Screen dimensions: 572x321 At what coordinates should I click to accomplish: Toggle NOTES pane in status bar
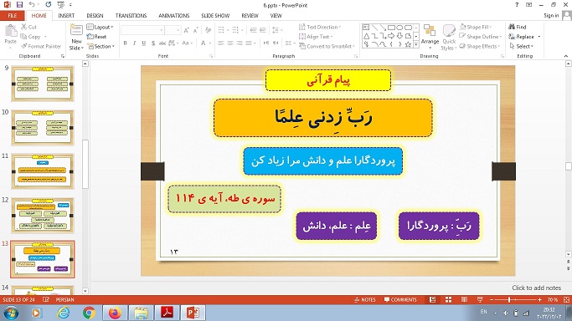coord(365,299)
